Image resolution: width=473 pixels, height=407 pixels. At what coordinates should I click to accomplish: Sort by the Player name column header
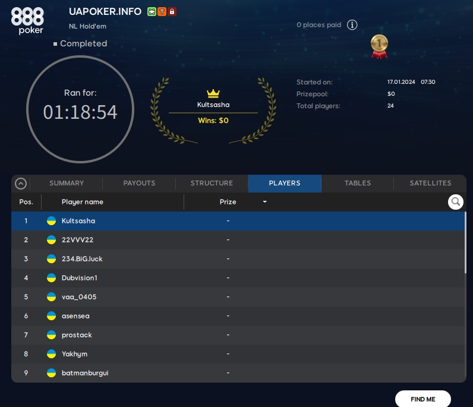[83, 202]
